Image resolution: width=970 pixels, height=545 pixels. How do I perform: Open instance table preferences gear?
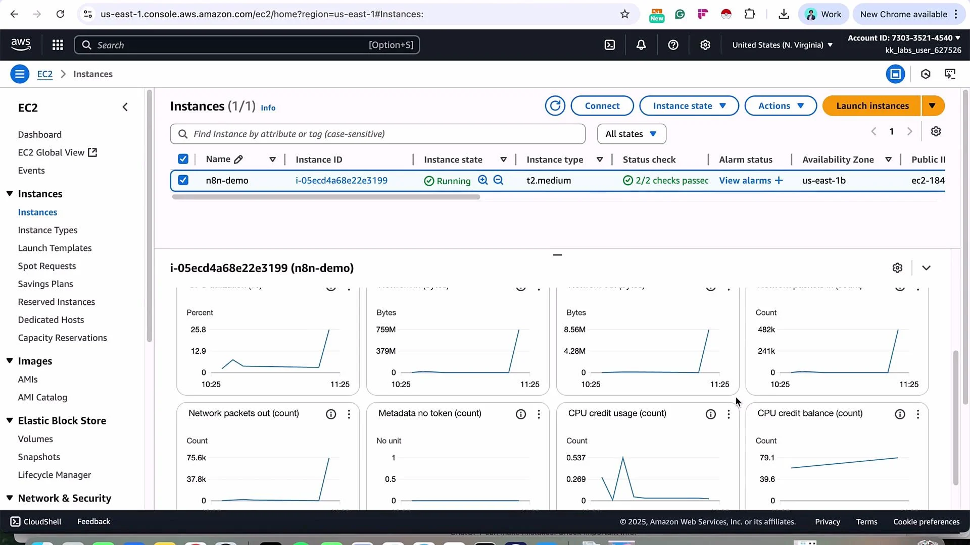936,131
